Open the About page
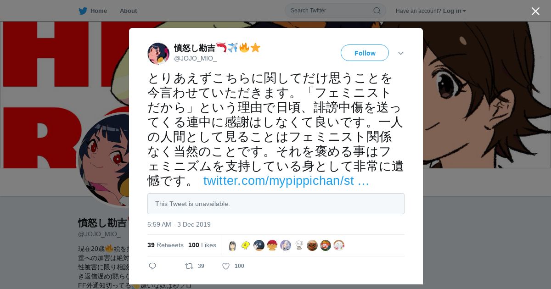Viewport: 551px width, 289px height. pyautogui.click(x=128, y=11)
